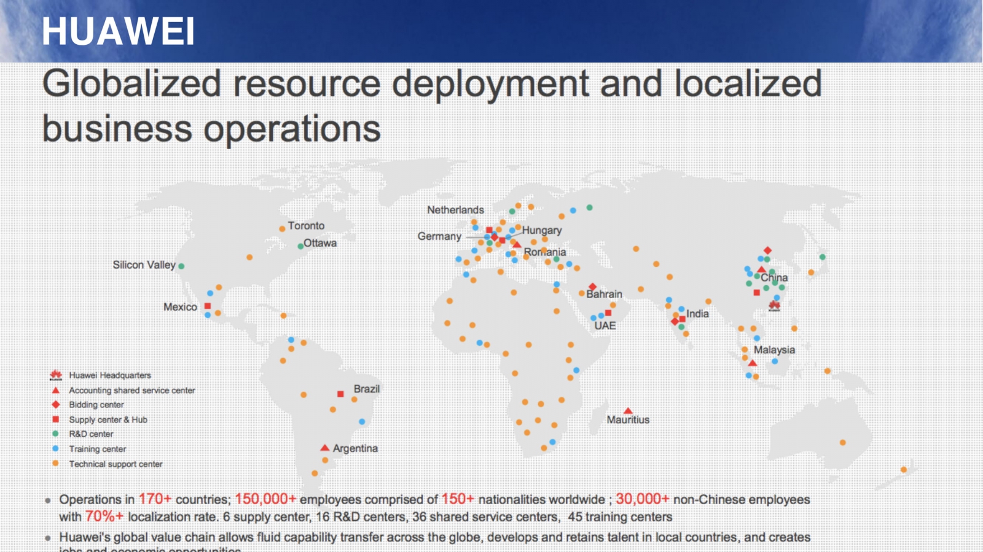Select the Supply center & Hub legend square

[56, 420]
